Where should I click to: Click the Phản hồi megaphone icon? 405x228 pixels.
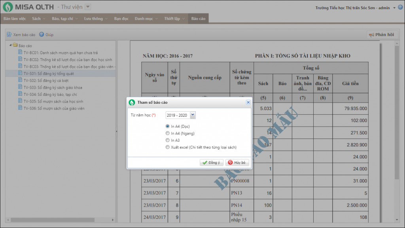(371, 35)
